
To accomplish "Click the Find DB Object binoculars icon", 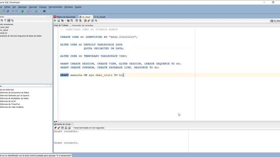I will pos(44,11).
